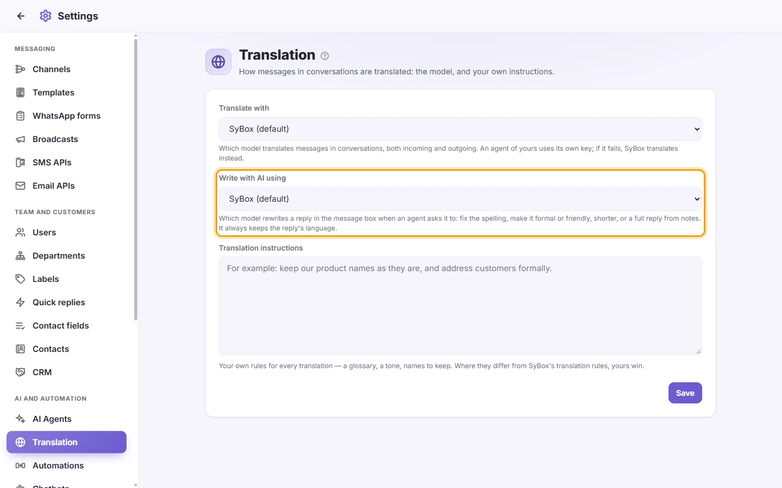Image resolution: width=782 pixels, height=488 pixels.
Task: Open the Write with AI using dropdown
Action: (x=461, y=199)
